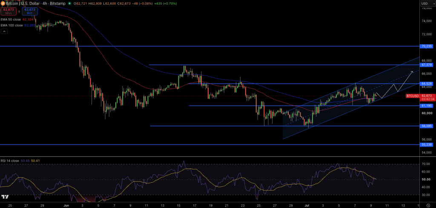
Task: Select the EMA 50 close indicator legend
Action: [x=11, y=20]
